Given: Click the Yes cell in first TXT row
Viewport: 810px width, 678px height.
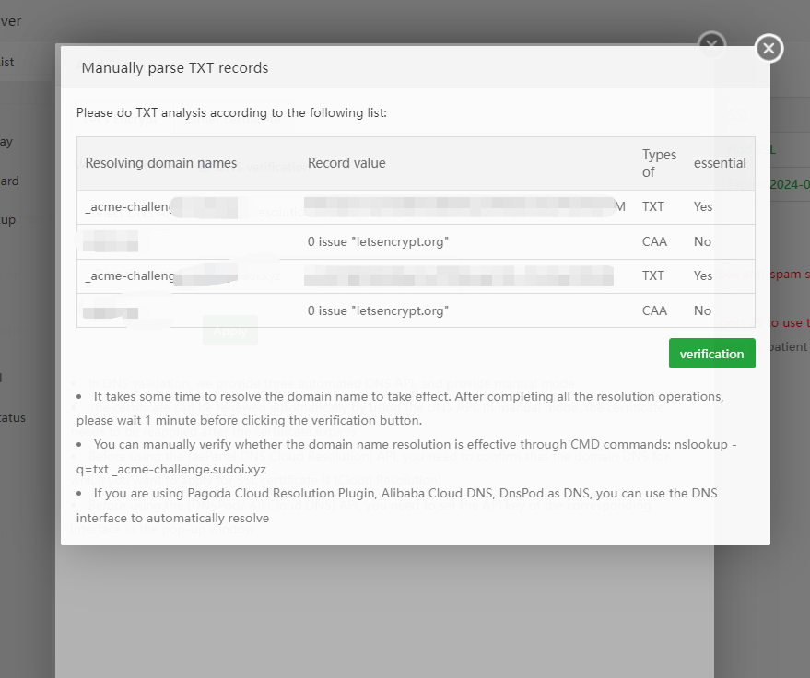Looking at the screenshot, I should click(x=702, y=207).
